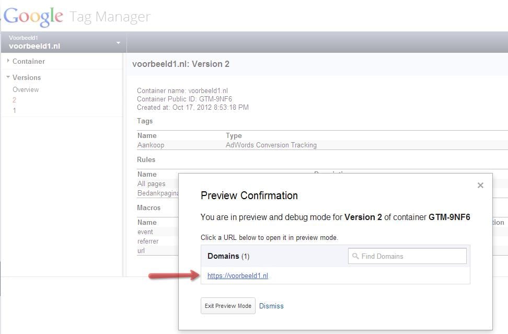The height and width of the screenshot is (334, 508).
Task: Select the 'All pages' rule
Action: (151, 183)
